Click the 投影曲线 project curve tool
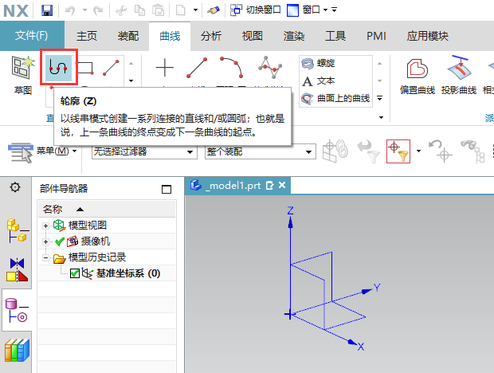Viewport: 494px width, 373px height. click(x=459, y=75)
